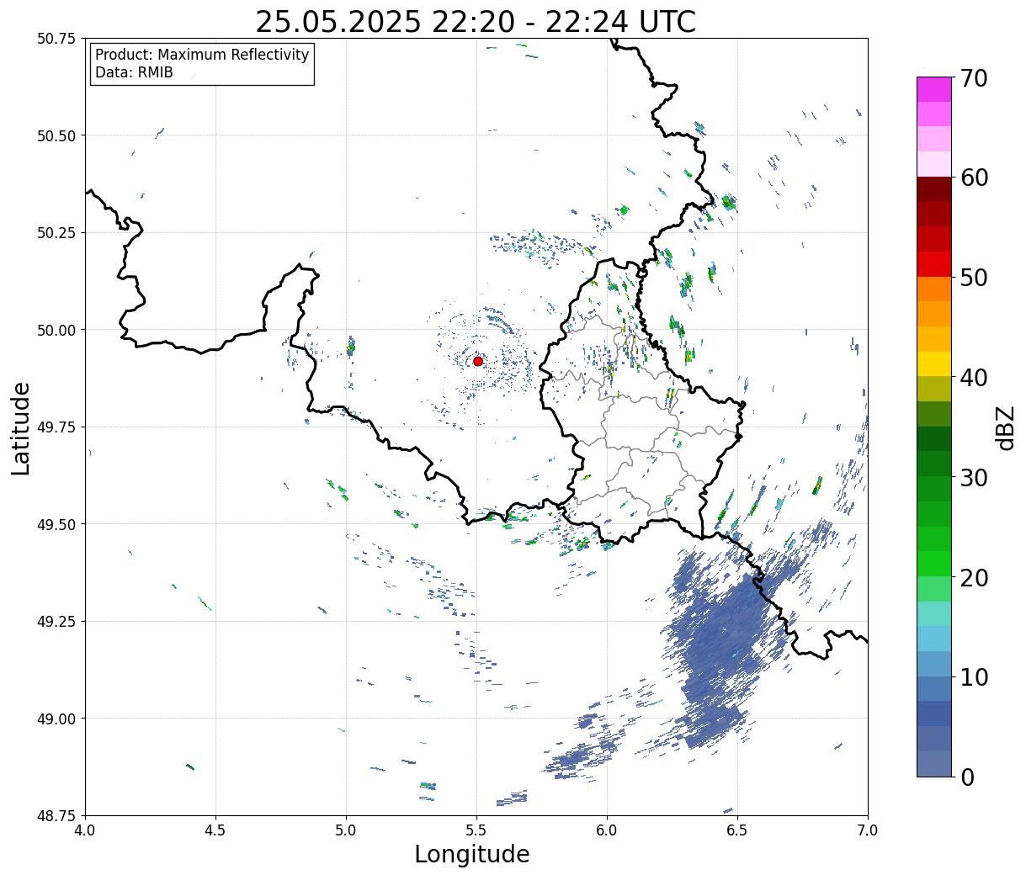Viewport: 1026px width, 875px height.
Task: Click the colorbar tick label 70
Action: [x=974, y=78]
